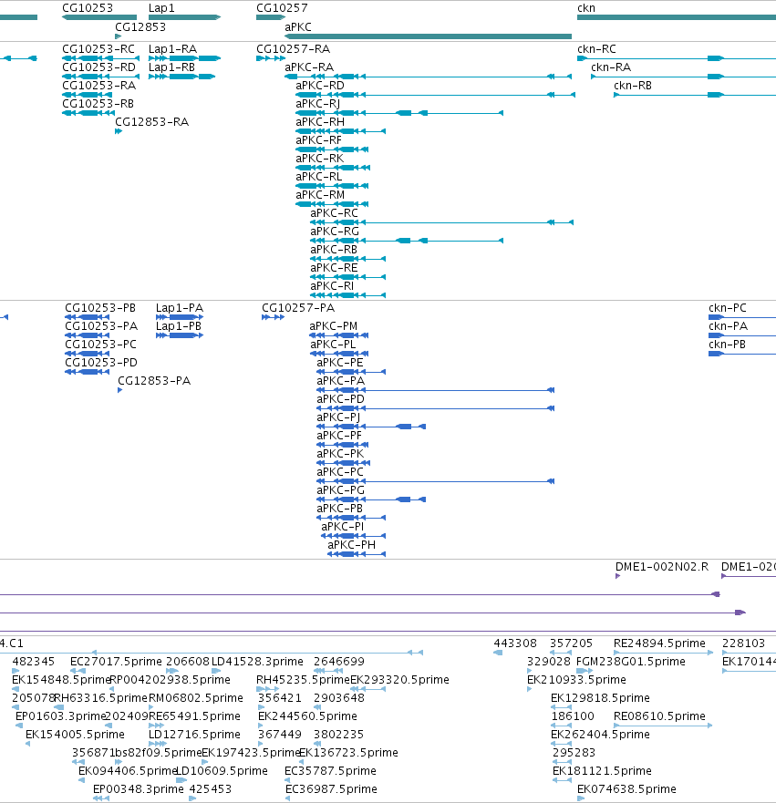Image resolution: width=776 pixels, height=803 pixels.
Task: Open the aPKC-PM protein label
Action: tap(334, 326)
